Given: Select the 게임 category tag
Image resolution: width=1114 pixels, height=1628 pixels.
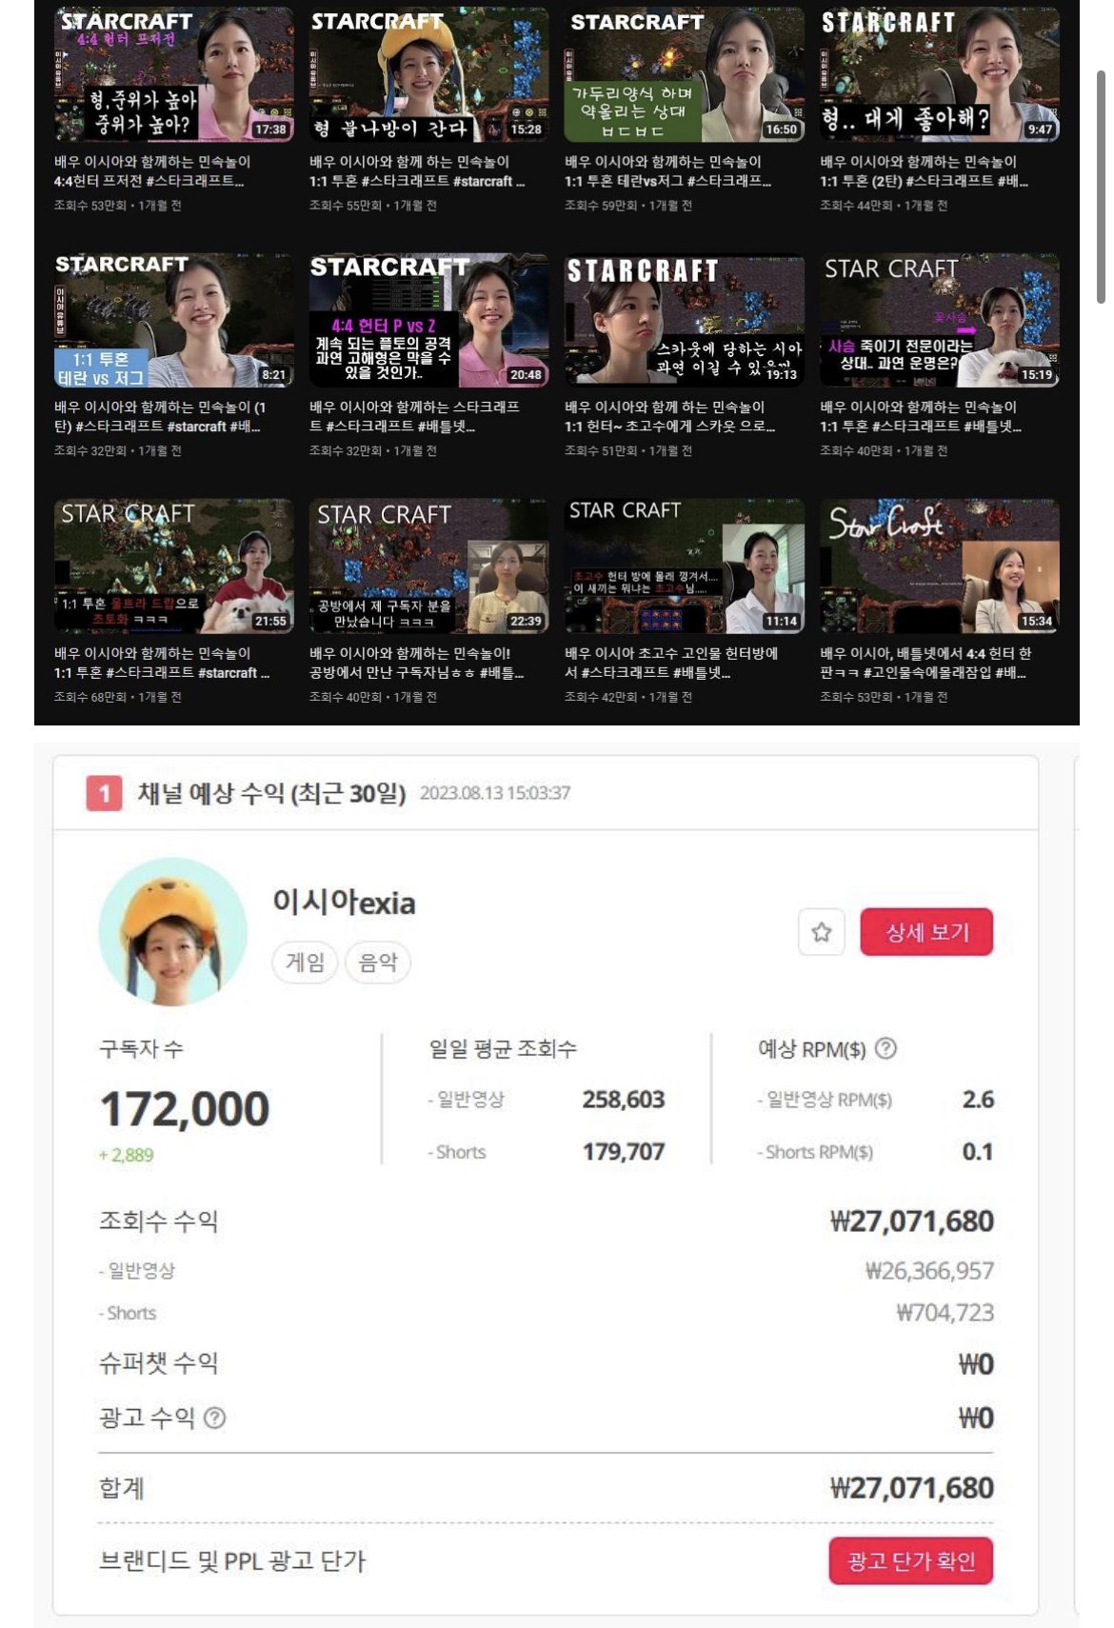Looking at the screenshot, I should click(x=305, y=963).
